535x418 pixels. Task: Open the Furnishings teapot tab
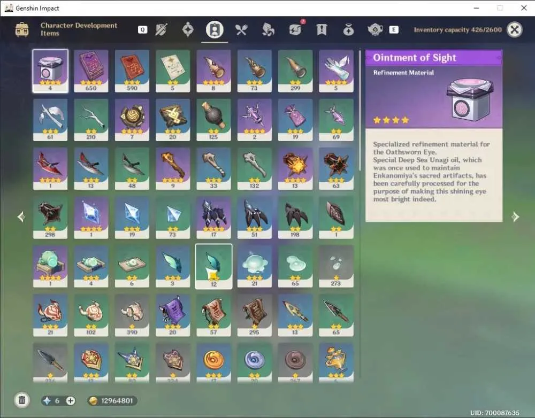tap(375, 30)
